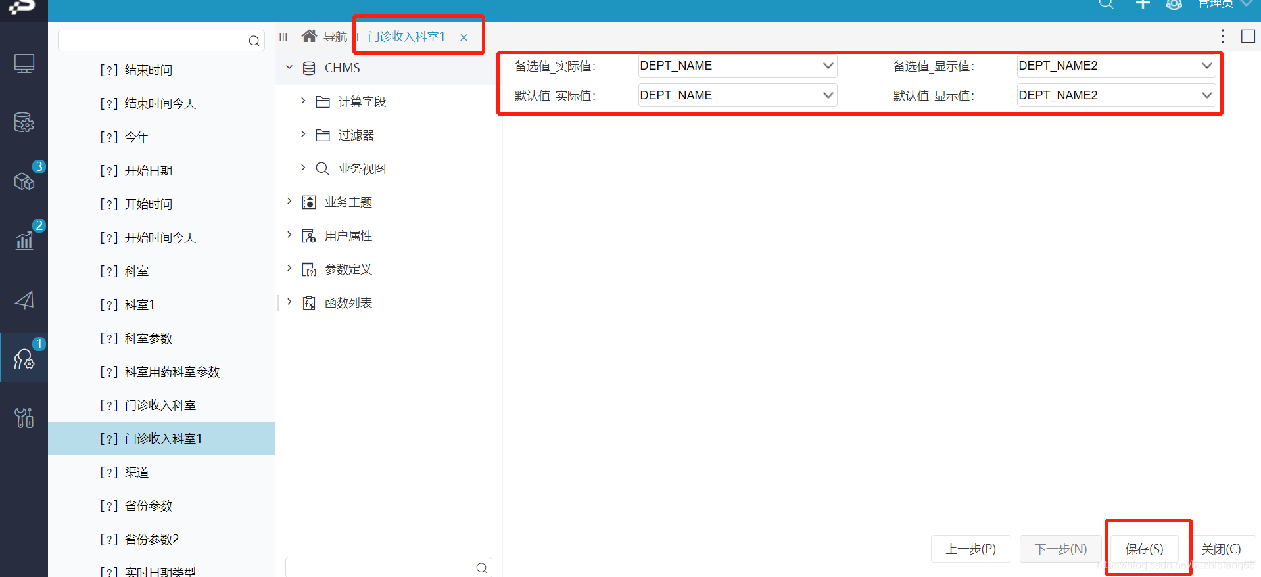Click the 参数定义 icon
The height and width of the screenshot is (577, 1261).
[309, 269]
